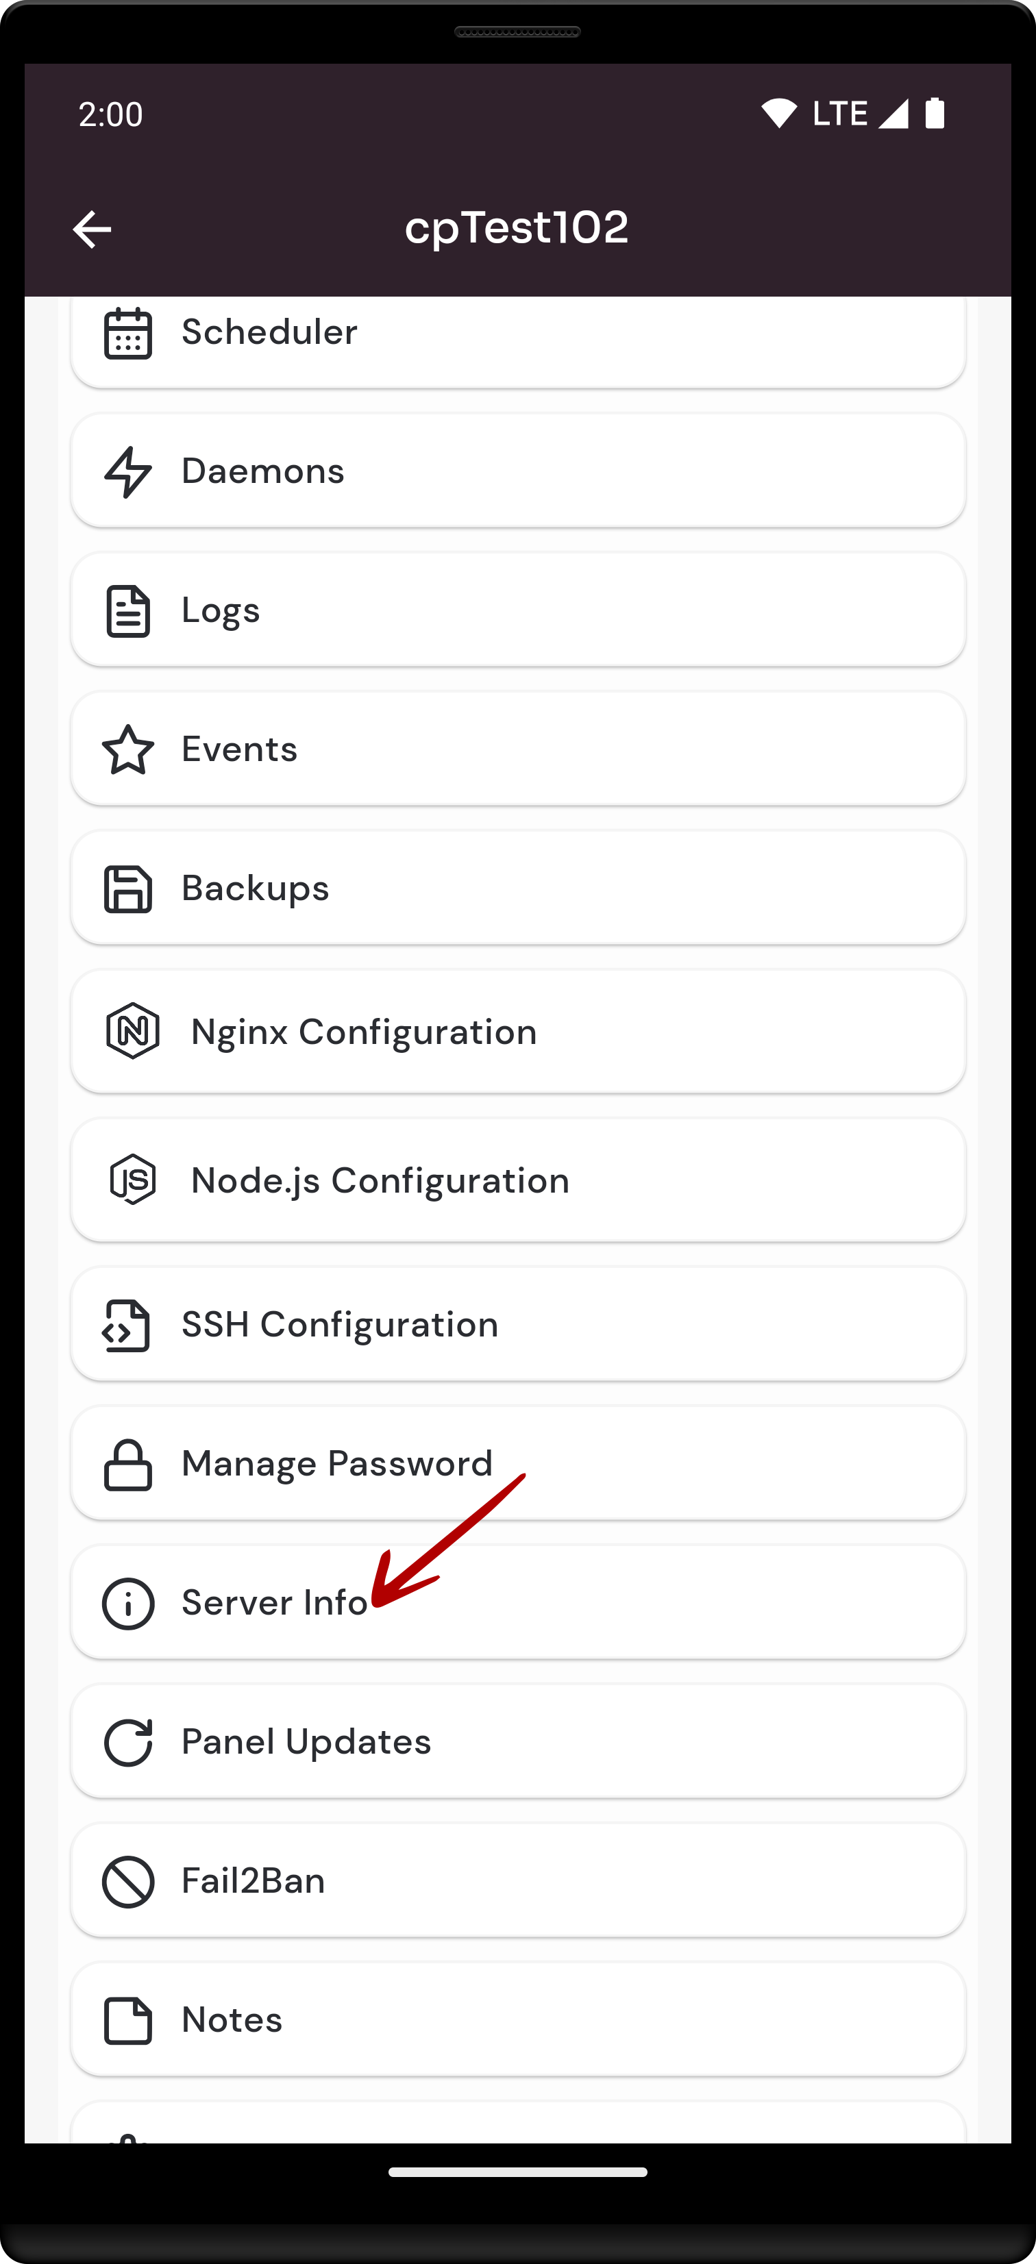Tap the Server Info circle icon
1036x2264 pixels.
click(128, 1603)
